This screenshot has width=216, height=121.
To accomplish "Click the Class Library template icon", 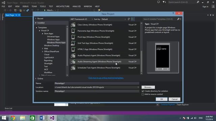I will point(73,25).
